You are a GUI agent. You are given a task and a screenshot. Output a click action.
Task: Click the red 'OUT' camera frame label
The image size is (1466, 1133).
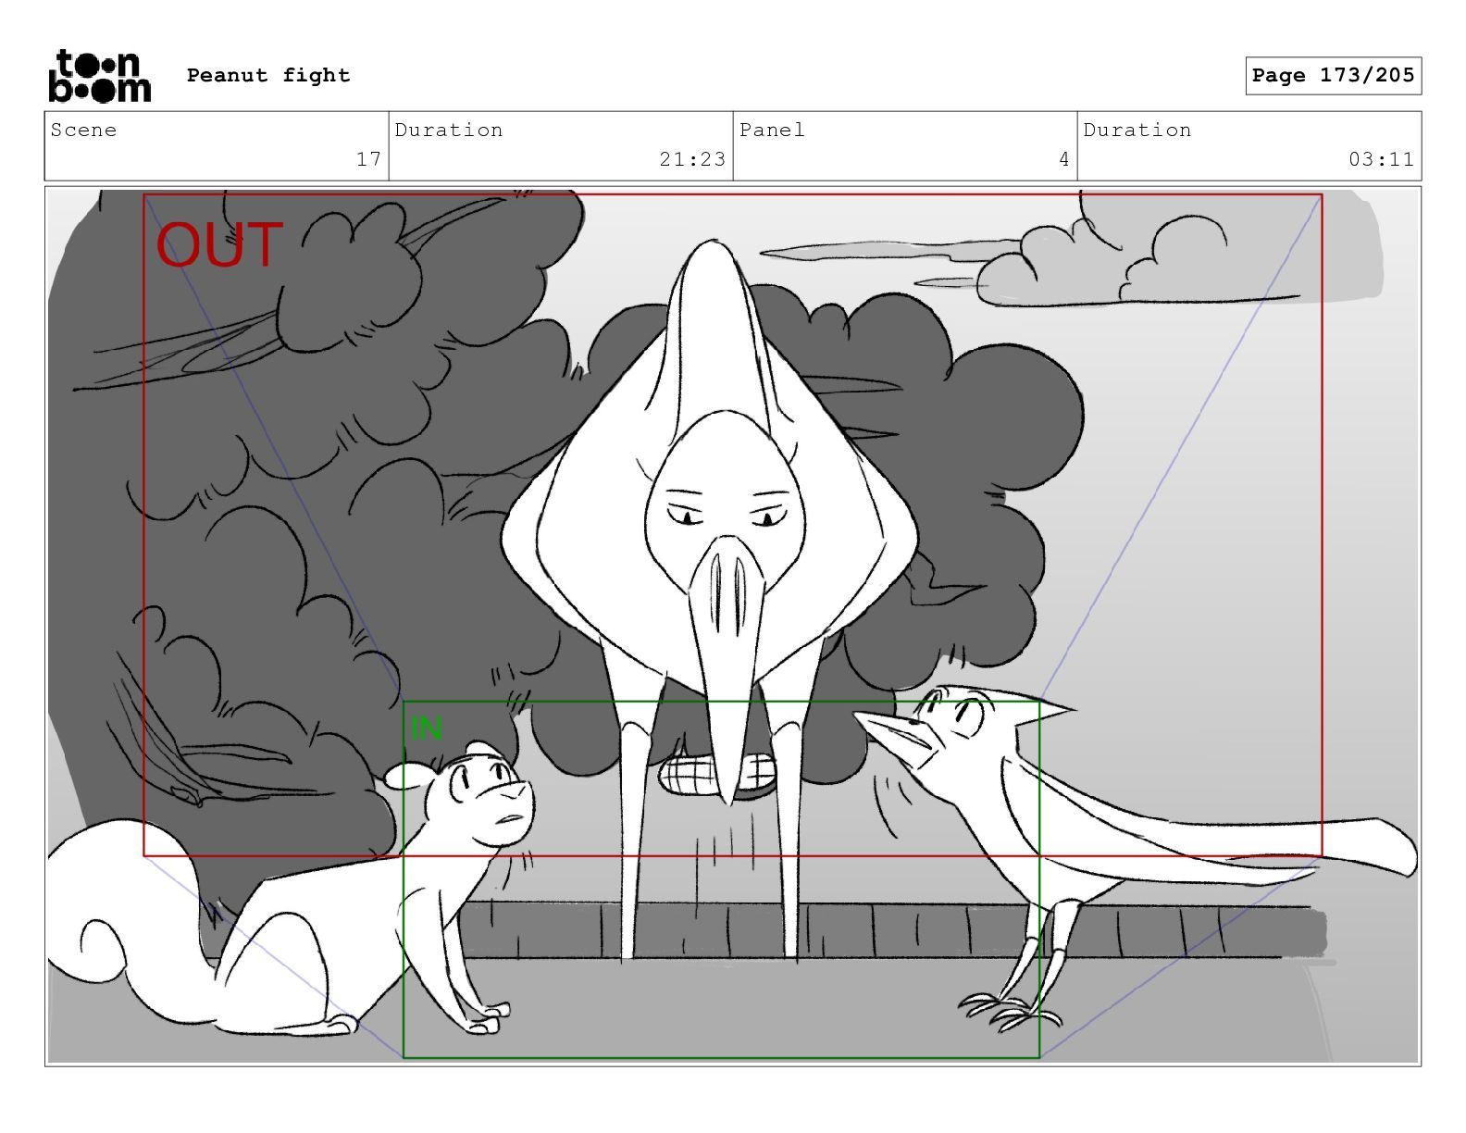[219, 245]
